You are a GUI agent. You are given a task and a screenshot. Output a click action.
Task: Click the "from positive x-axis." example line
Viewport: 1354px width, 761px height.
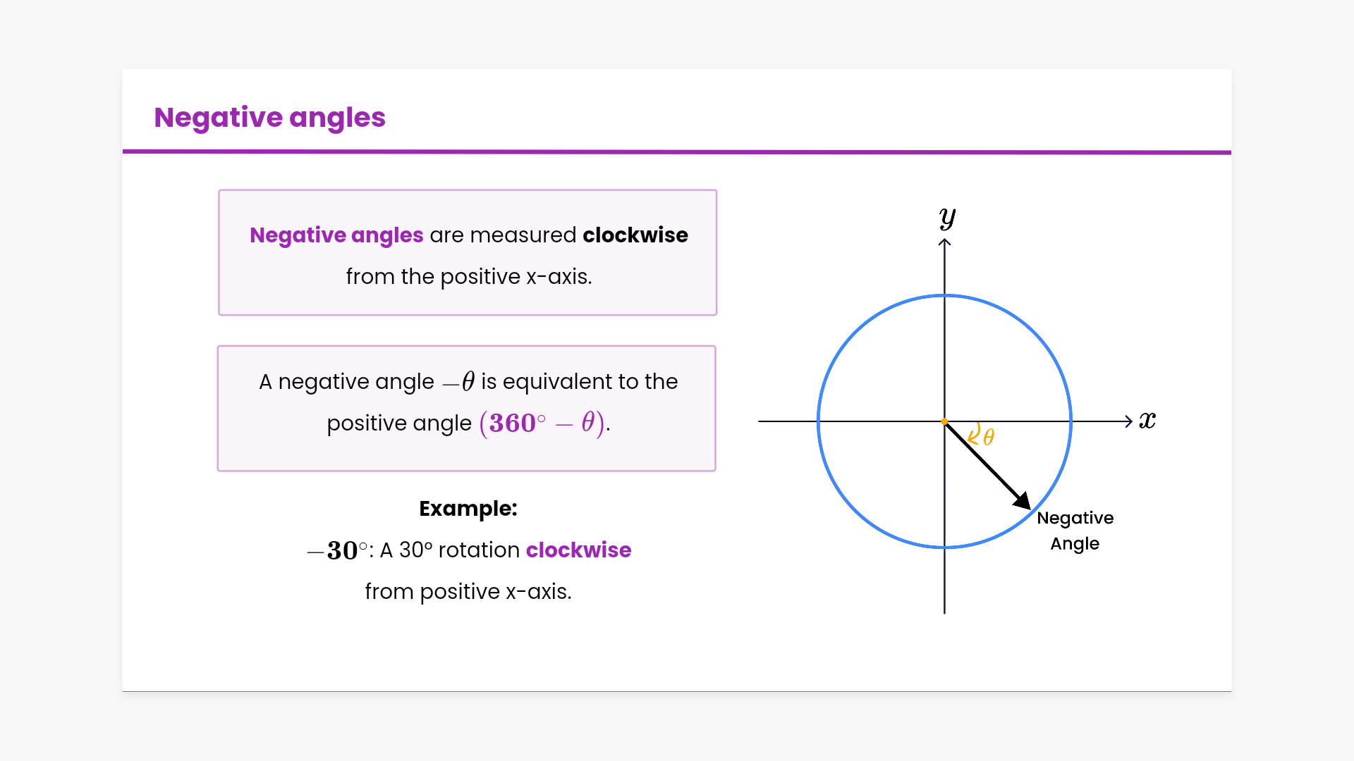pyautogui.click(x=468, y=591)
